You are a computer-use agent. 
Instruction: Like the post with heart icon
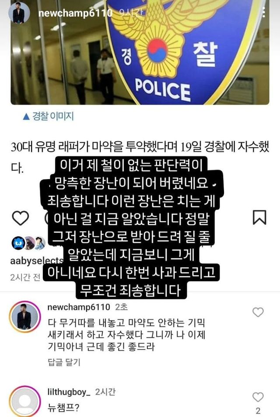pos(21,218)
